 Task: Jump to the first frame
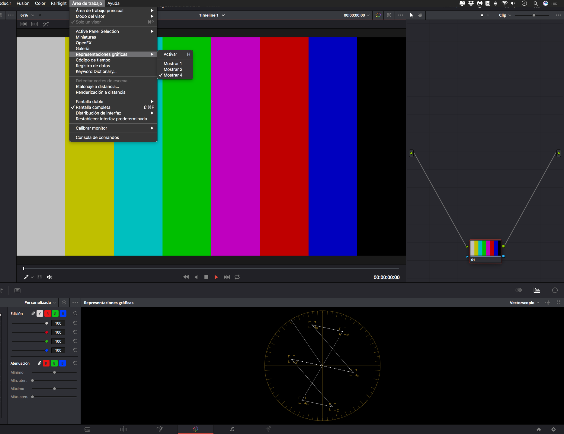click(186, 277)
